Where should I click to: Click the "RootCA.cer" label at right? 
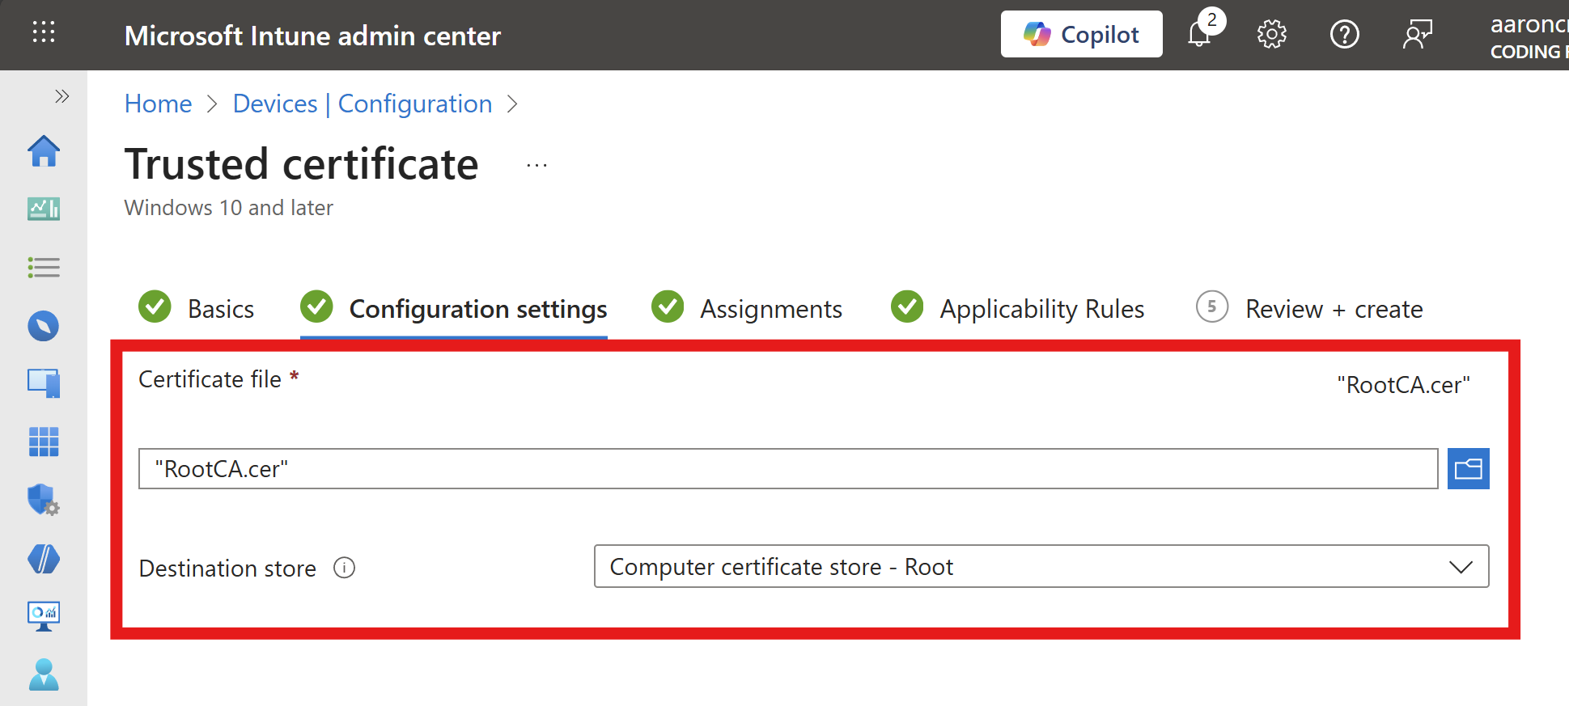point(1403,385)
